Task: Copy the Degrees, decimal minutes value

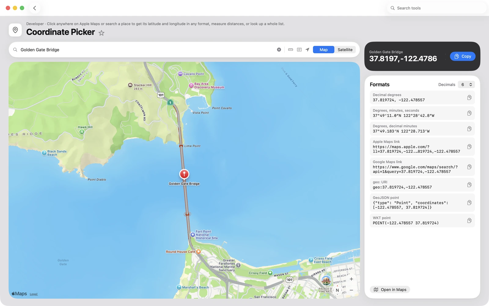Action: point(469,129)
